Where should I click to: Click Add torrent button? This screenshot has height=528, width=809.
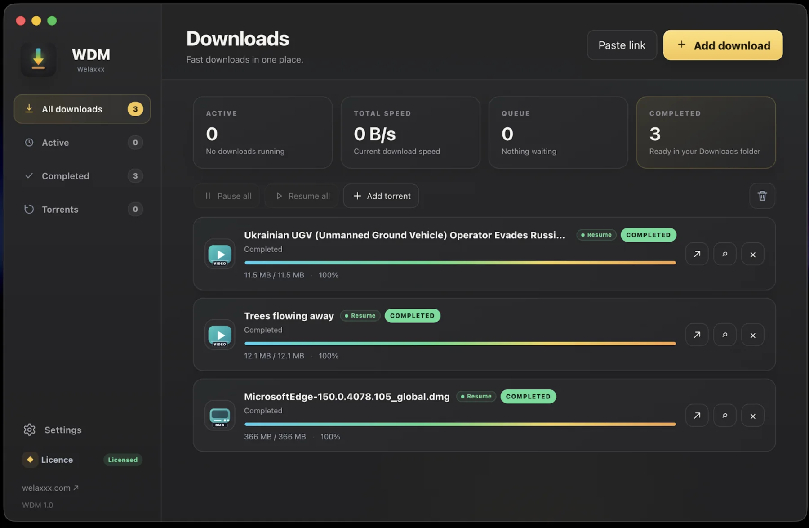point(381,196)
